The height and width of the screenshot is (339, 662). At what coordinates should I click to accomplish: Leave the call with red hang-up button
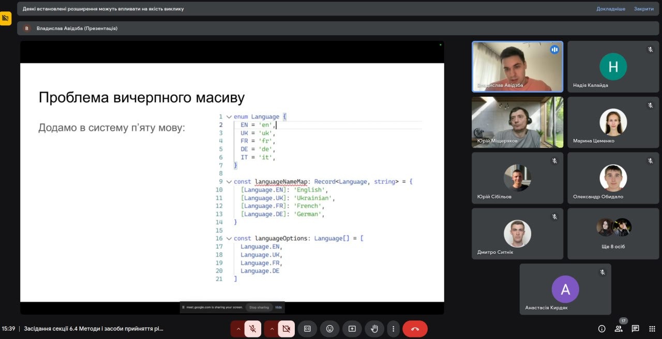[415, 329]
